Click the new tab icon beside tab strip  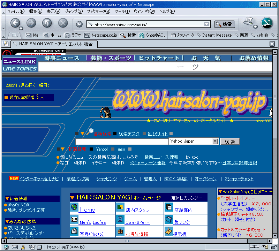[x=6, y=43]
